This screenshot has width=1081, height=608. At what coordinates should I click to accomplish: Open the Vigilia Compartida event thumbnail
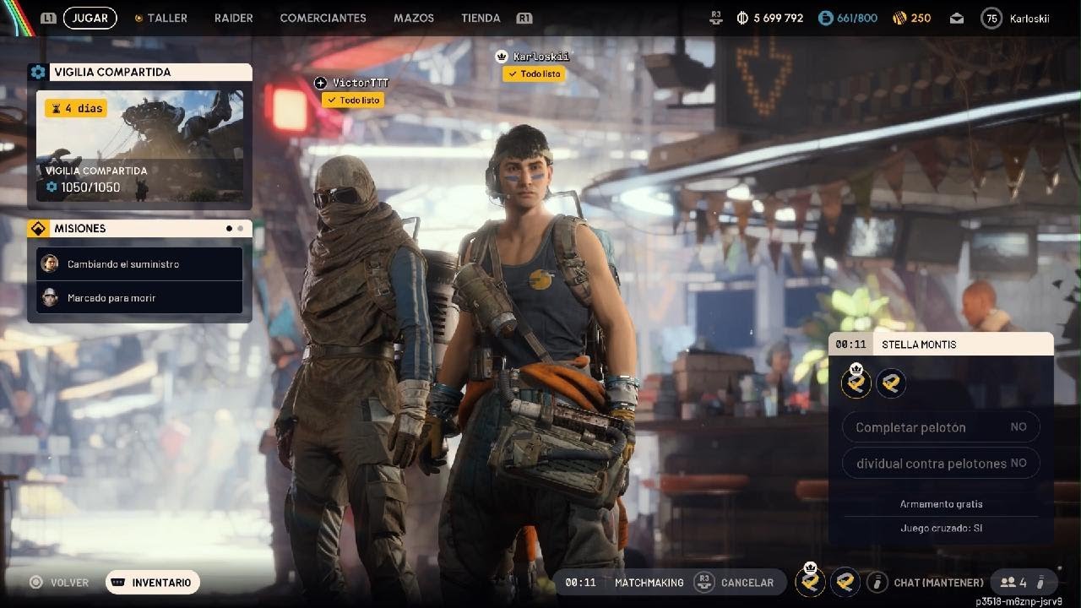(139, 146)
